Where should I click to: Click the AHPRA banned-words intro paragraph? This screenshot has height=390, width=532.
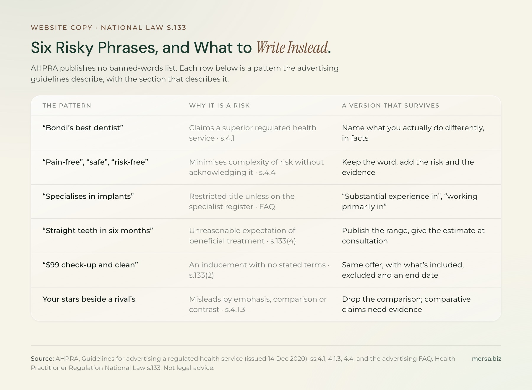click(x=184, y=74)
